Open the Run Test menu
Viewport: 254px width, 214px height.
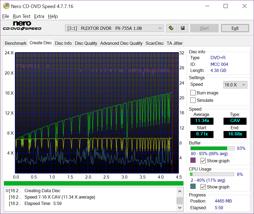22,16
